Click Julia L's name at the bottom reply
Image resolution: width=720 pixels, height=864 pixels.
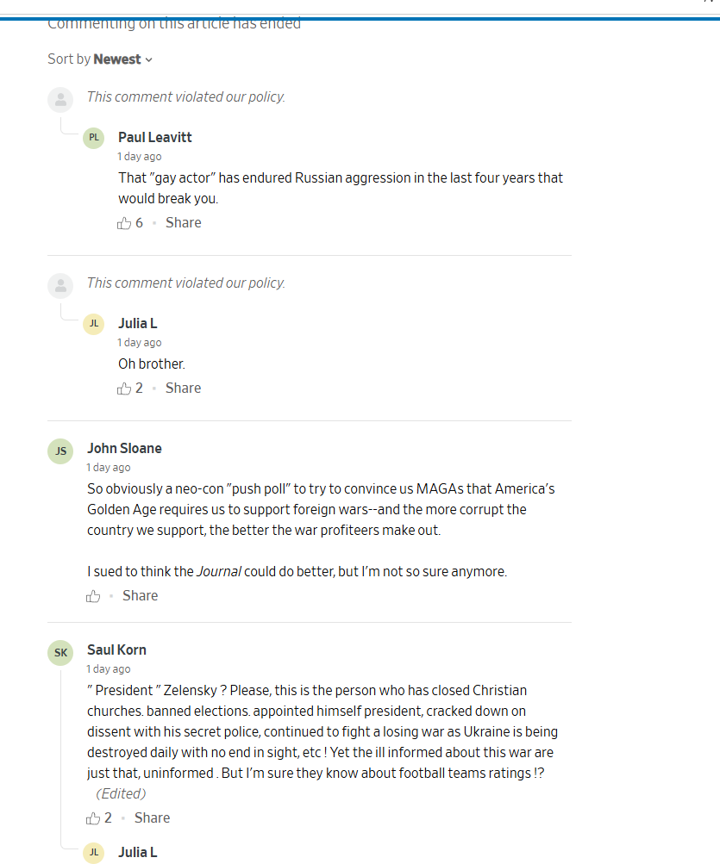pyautogui.click(x=138, y=853)
